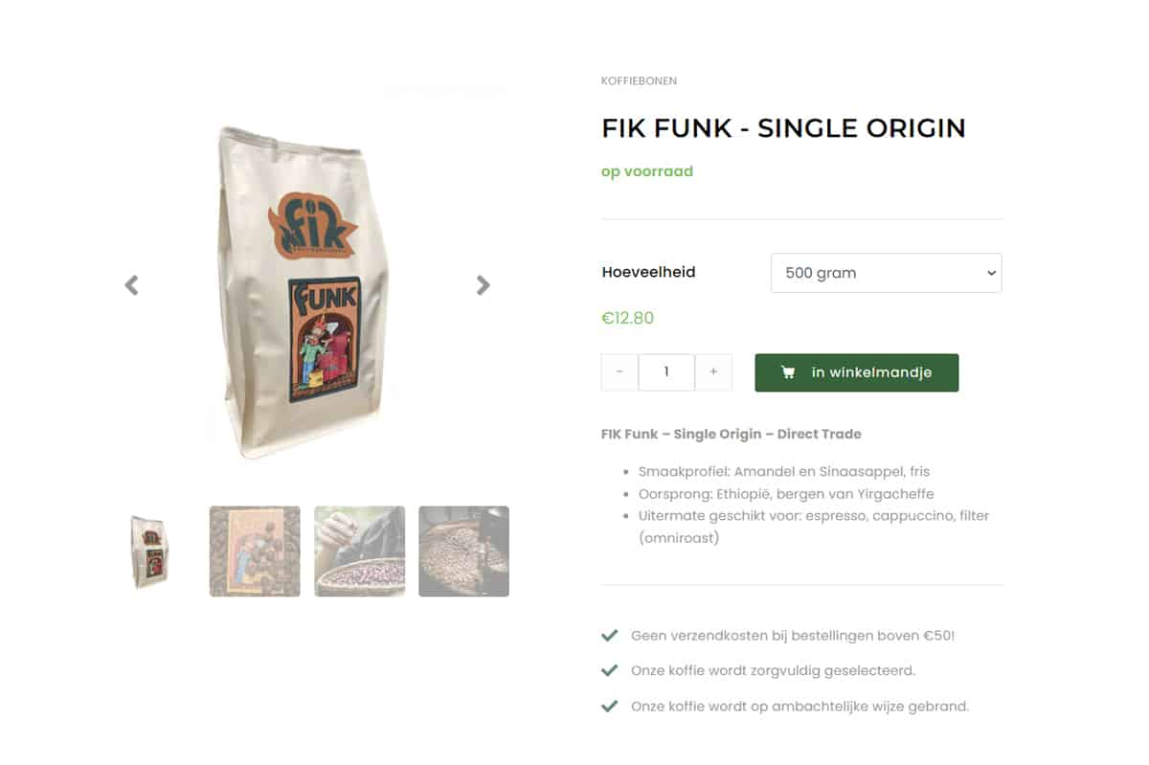Image resolution: width=1149 pixels, height=765 pixels.
Task: Show the previous product image arrow
Action: pyautogui.click(x=132, y=284)
